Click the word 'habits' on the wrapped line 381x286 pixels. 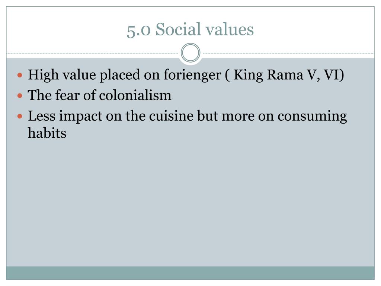pos(47,133)
